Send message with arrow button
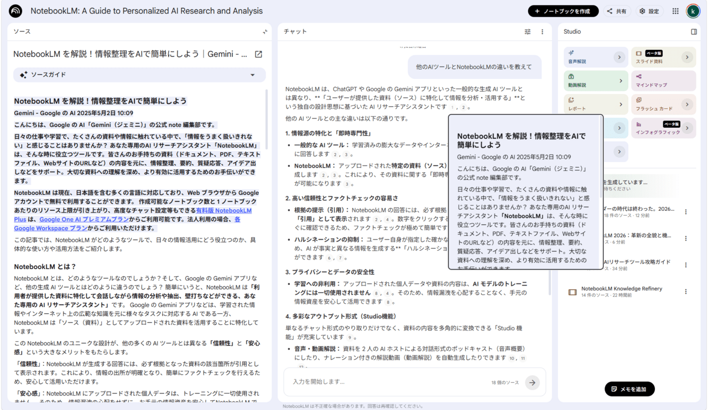This screenshot has width=708, height=410. tap(532, 382)
